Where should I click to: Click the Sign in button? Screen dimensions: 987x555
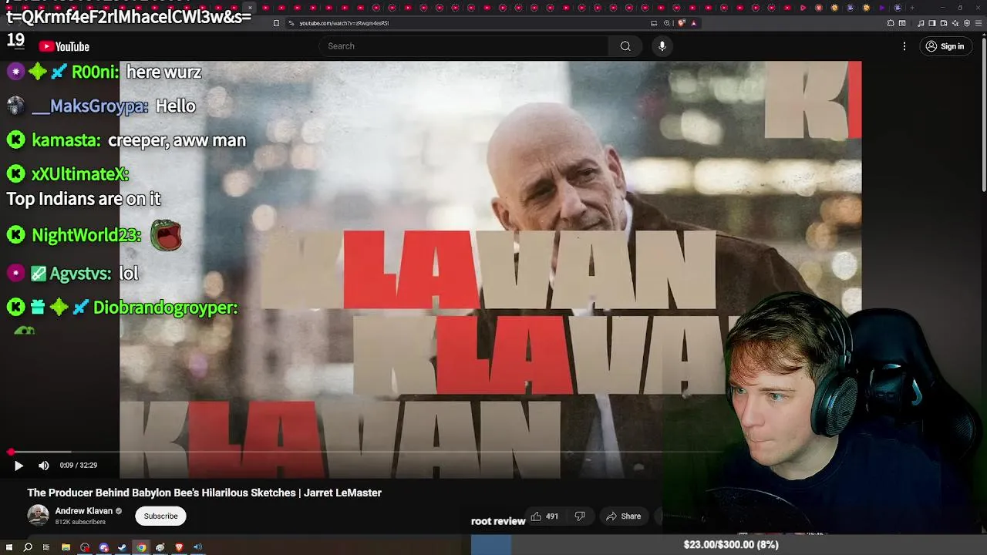[945, 46]
